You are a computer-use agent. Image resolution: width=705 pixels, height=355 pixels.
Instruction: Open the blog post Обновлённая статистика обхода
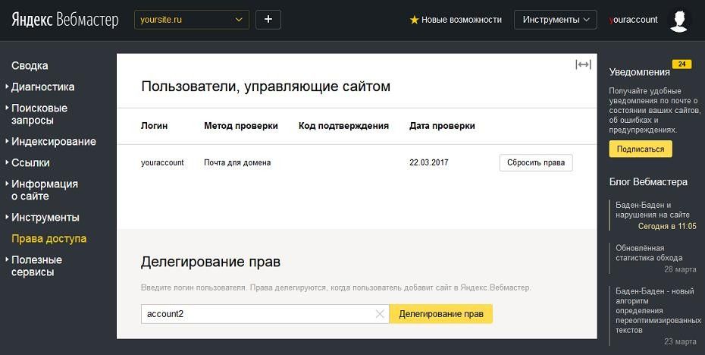point(649,253)
